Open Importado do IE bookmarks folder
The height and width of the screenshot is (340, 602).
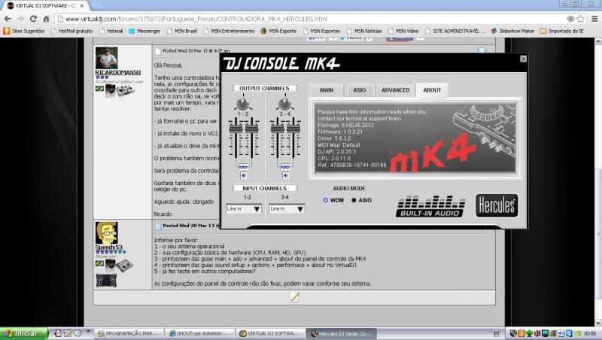point(561,31)
